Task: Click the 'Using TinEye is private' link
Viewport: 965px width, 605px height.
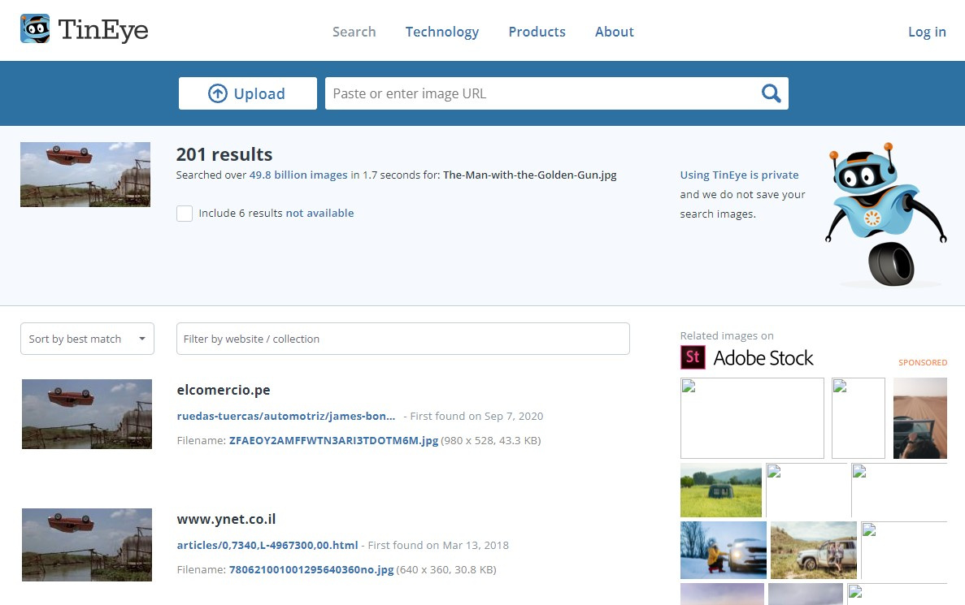Action: point(739,175)
